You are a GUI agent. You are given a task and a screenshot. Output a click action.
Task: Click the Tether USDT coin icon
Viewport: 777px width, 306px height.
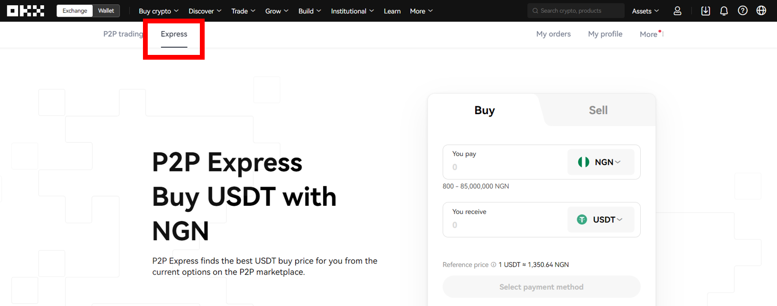pyautogui.click(x=582, y=220)
